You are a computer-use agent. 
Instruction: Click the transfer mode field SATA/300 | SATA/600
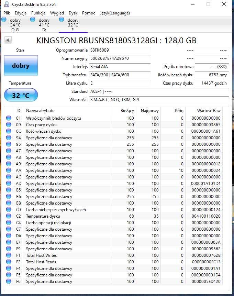pos(120,75)
